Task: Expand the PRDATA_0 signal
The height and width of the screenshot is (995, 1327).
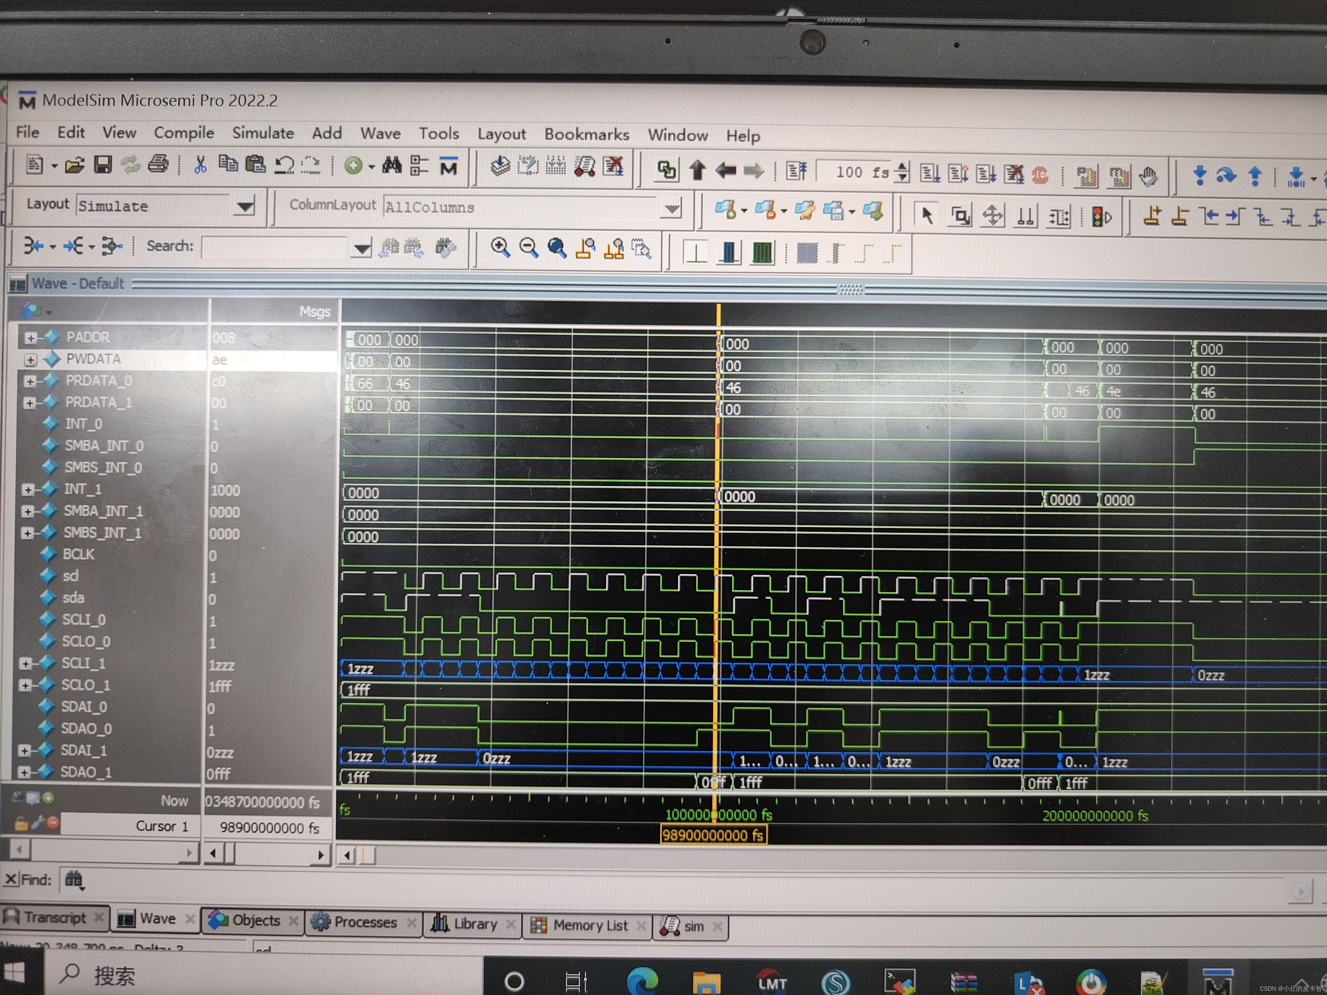Action: click(x=30, y=382)
